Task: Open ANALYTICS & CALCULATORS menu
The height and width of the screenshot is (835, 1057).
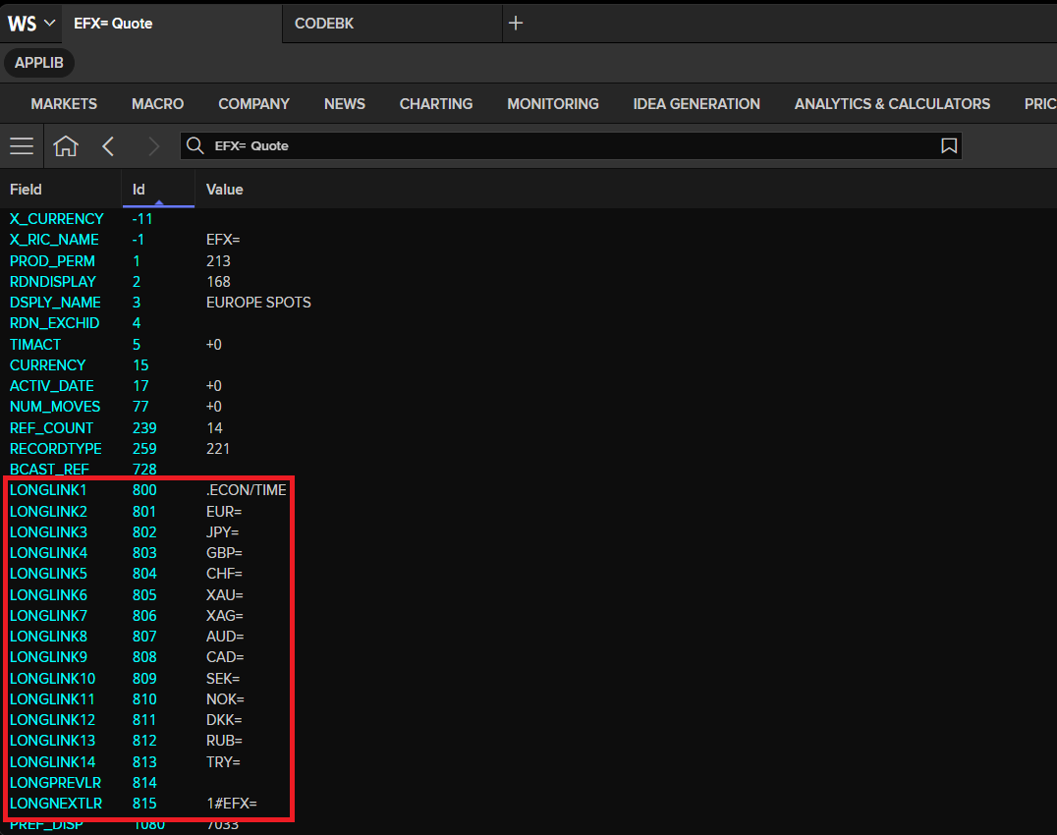Action: point(892,104)
